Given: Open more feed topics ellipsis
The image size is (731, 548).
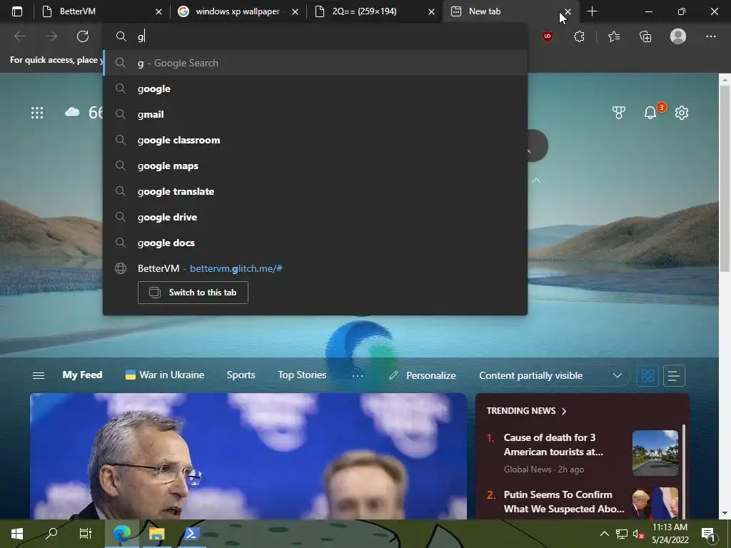Looking at the screenshot, I should pos(358,375).
